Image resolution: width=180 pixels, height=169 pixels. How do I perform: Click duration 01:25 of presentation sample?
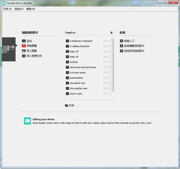107,78
